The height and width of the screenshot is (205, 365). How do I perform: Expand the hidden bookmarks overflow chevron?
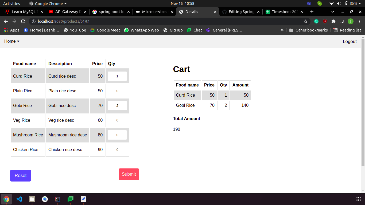click(282, 30)
